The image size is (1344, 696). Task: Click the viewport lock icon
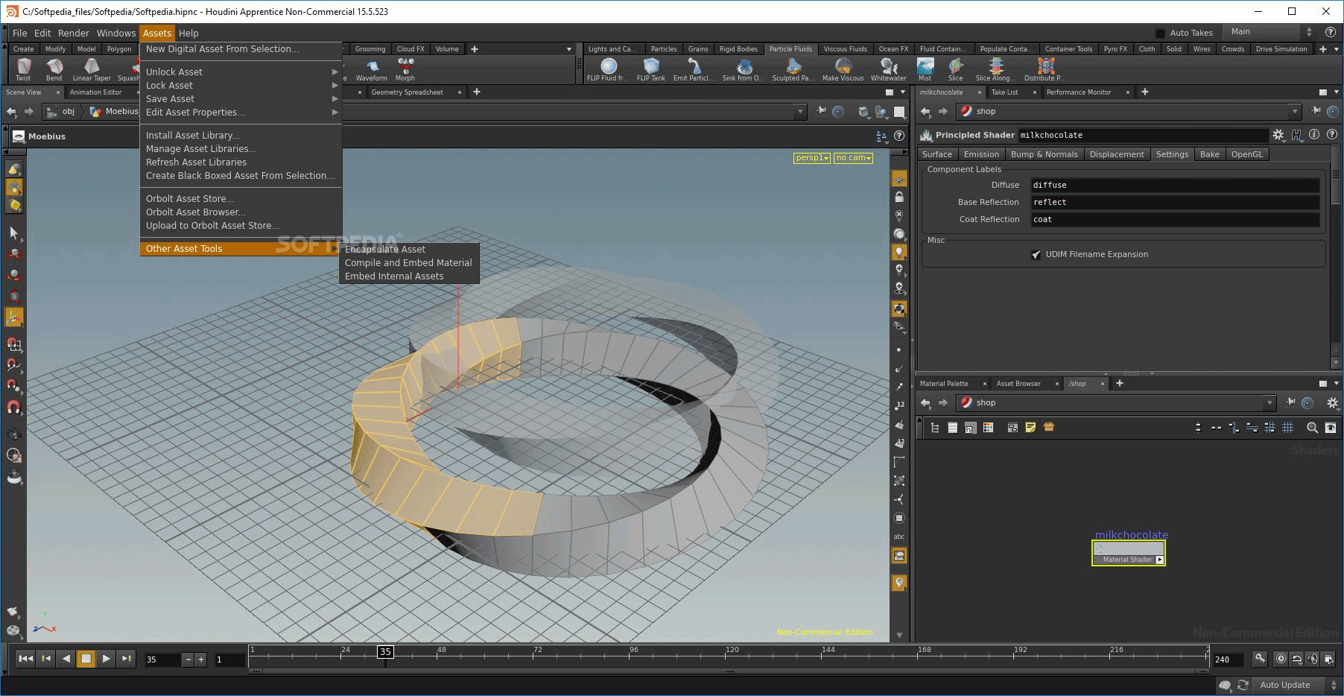pyautogui.click(x=899, y=197)
